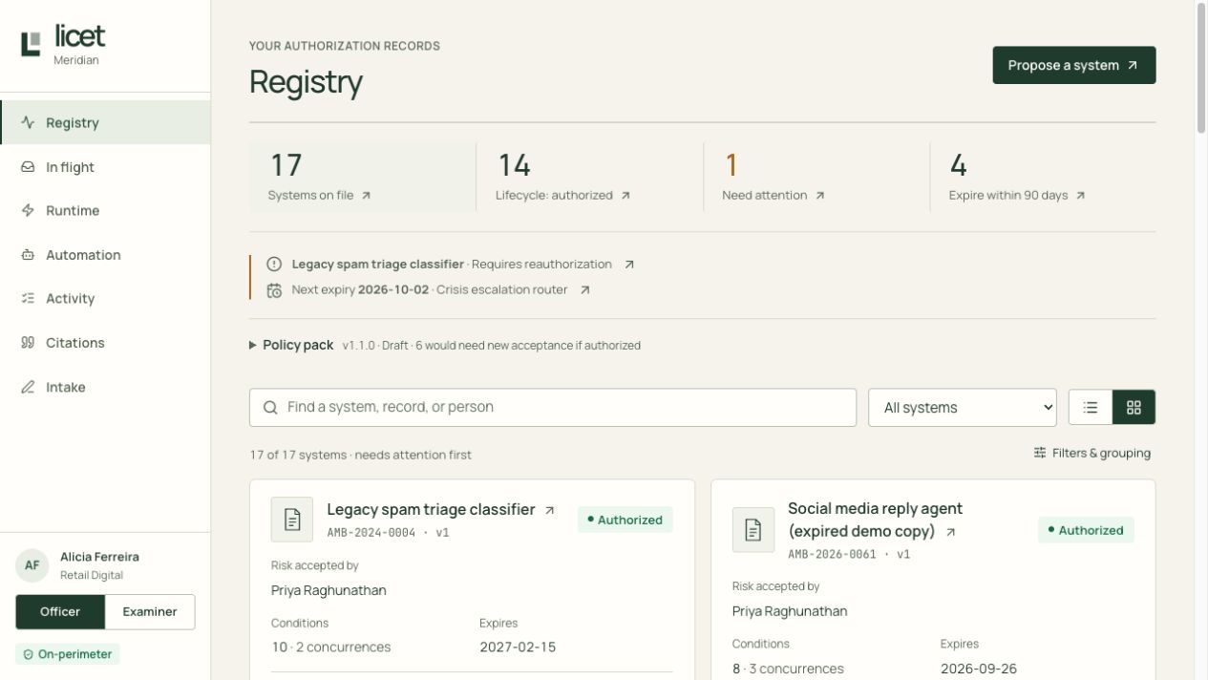Click the Activity checklist icon
This screenshot has height=680, width=1208.
coord(28,299)
